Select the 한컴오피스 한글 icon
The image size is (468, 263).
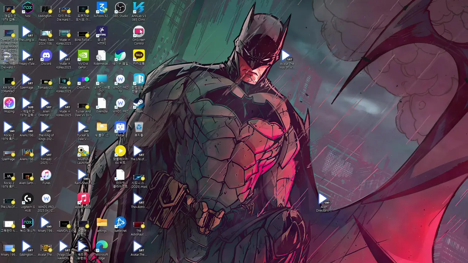[x=139, y=83]
